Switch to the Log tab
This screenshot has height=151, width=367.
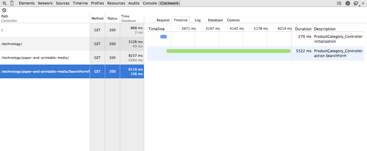(x=198, y=20)
